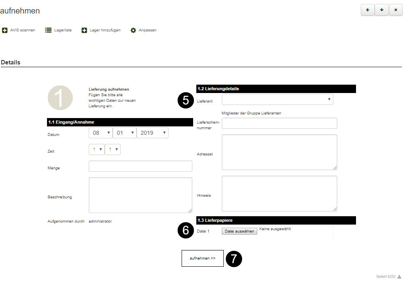The width and height of the screenshot is (403, 283).
Task: Open the Lieferant supplier dropdown
Action: (x=277, y=99)
